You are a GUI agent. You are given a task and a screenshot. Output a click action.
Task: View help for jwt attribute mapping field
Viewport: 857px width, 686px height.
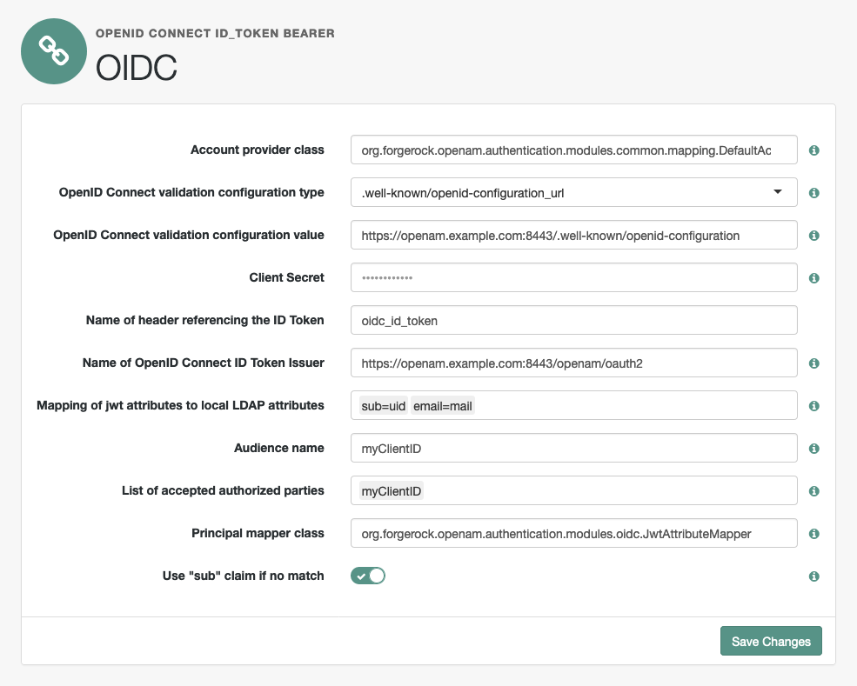point(813,405)
